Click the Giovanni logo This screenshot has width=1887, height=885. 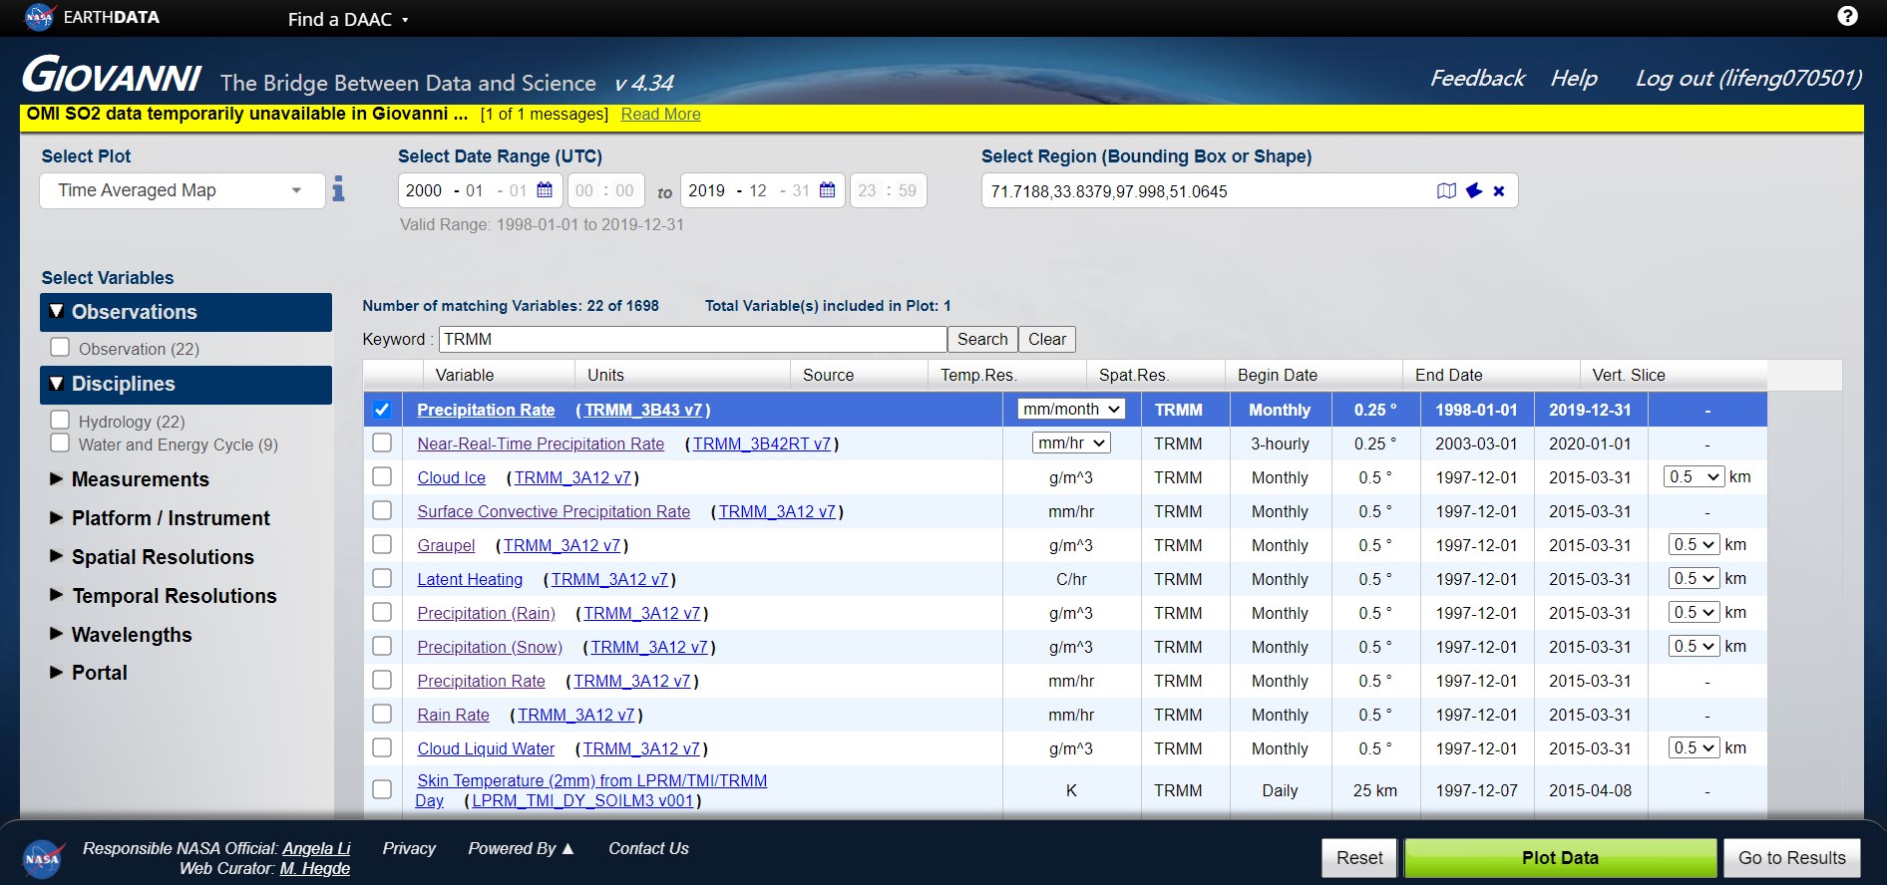coord(112,75)
